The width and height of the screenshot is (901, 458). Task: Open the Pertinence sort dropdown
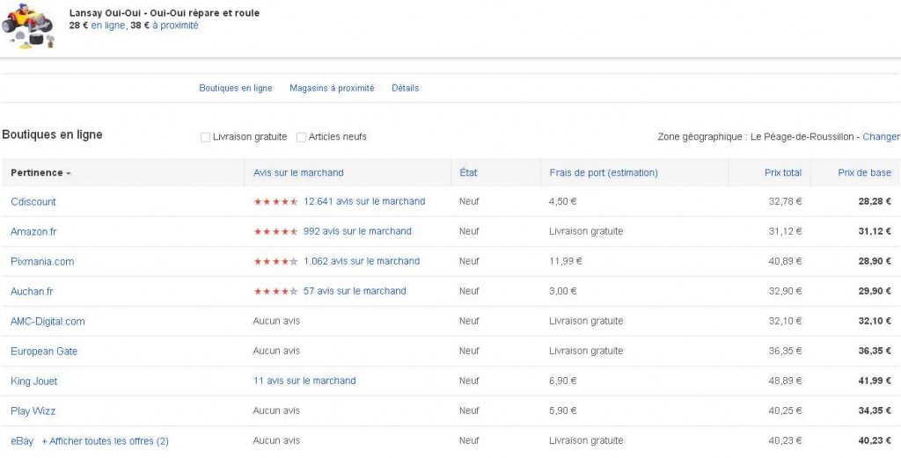pyautogui.click(x=40, y=173)
